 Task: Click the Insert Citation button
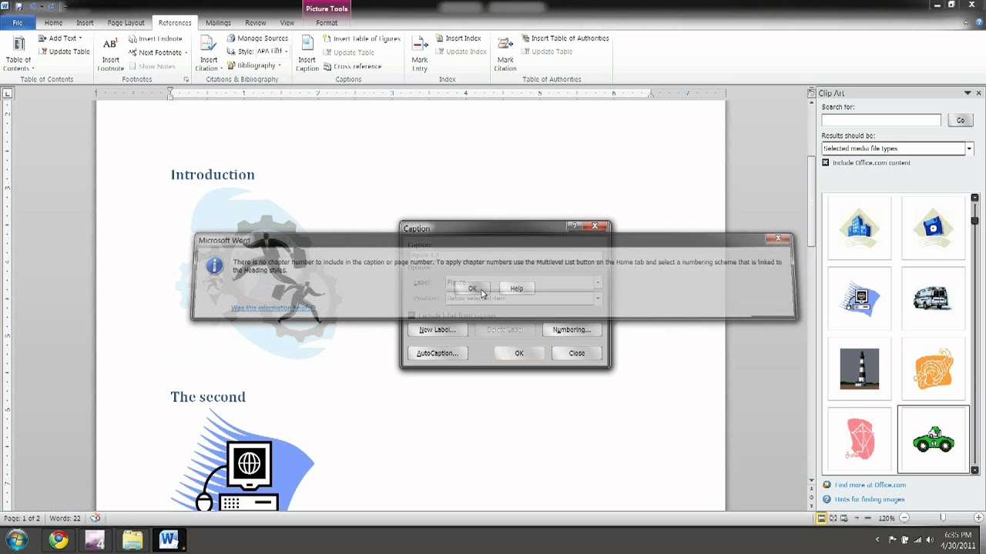pyautogui.click(x=208, y=53)
